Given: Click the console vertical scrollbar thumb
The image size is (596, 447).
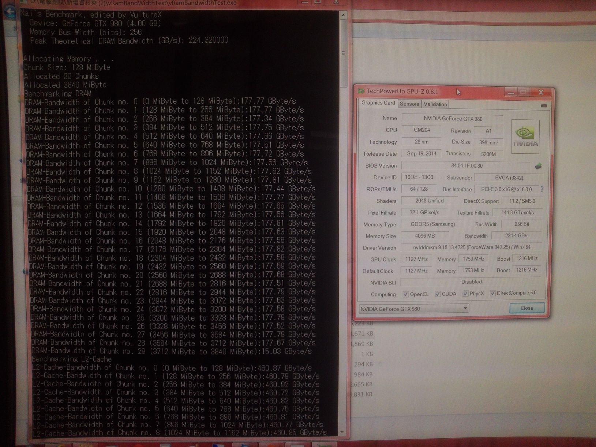Looking at the screenshot, I should (x=343, y=53).
